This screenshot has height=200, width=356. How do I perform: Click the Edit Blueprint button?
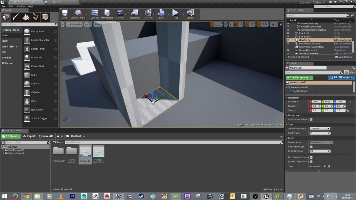coord(341,77)
